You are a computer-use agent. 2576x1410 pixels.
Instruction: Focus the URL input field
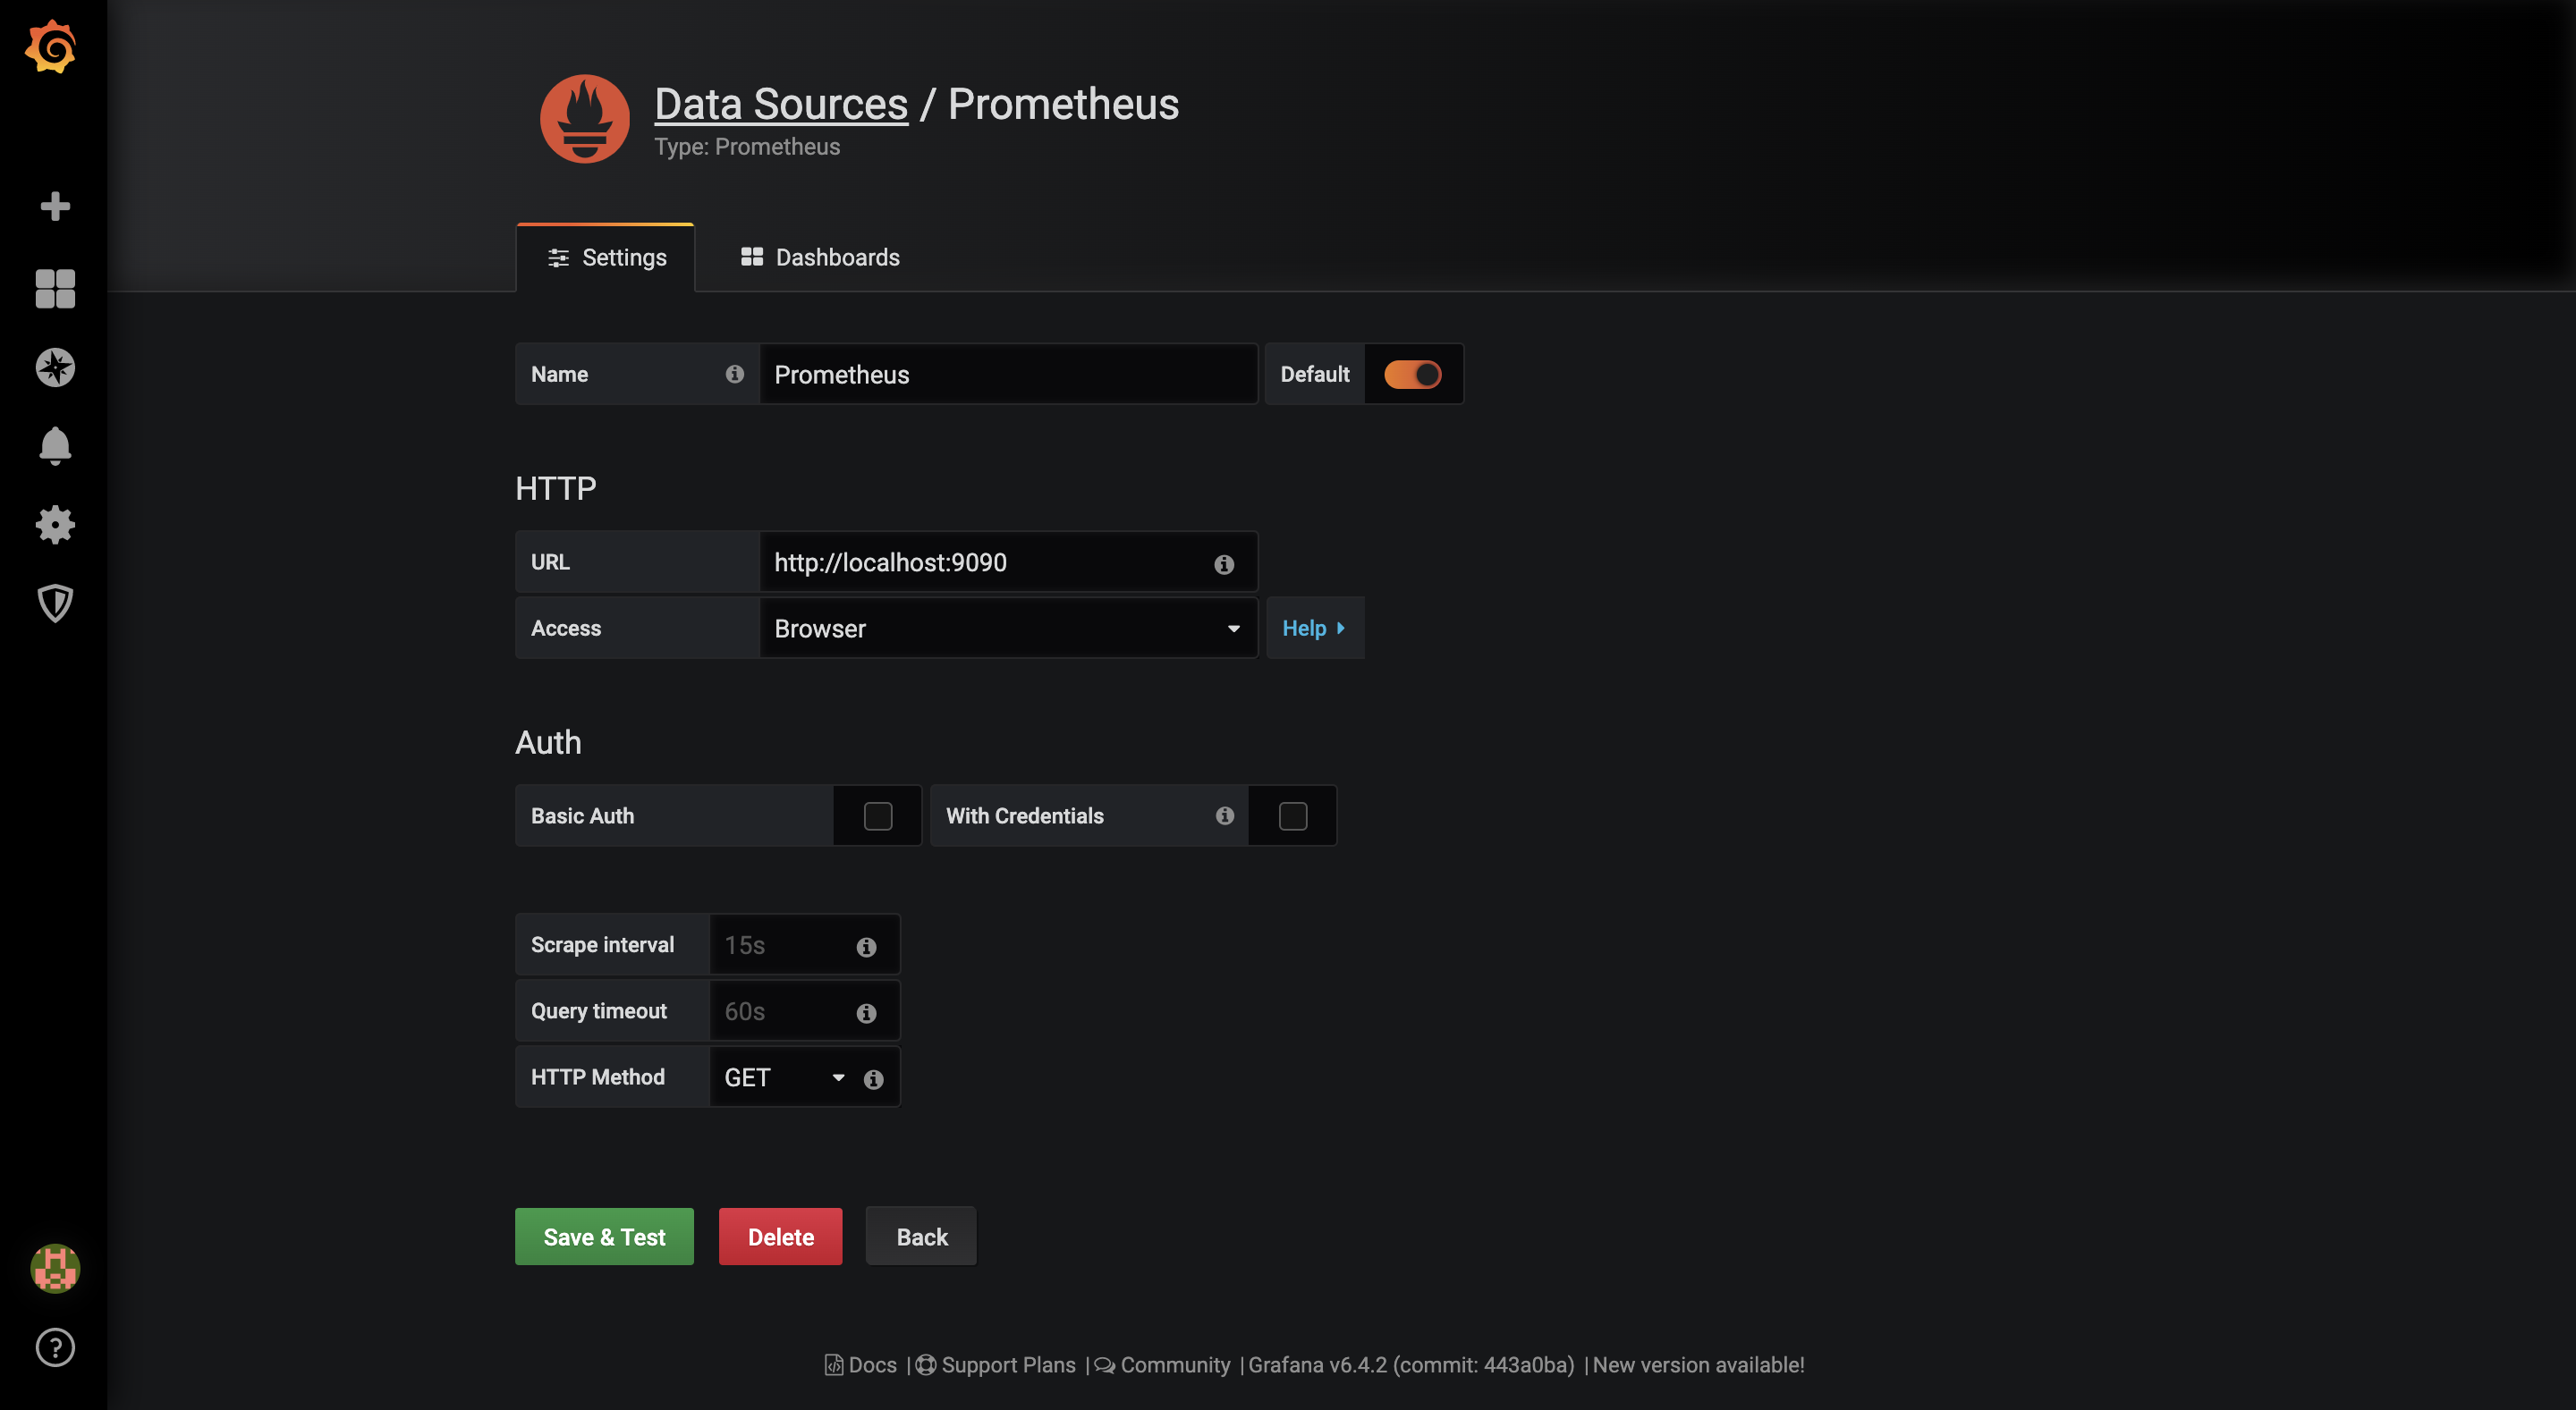[1008, 562]
